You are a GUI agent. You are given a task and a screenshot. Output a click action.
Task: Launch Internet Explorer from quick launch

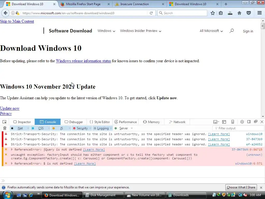pos(31,195)
